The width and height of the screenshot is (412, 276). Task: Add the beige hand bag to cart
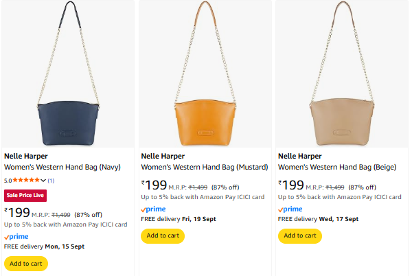(x=299, y=235)
